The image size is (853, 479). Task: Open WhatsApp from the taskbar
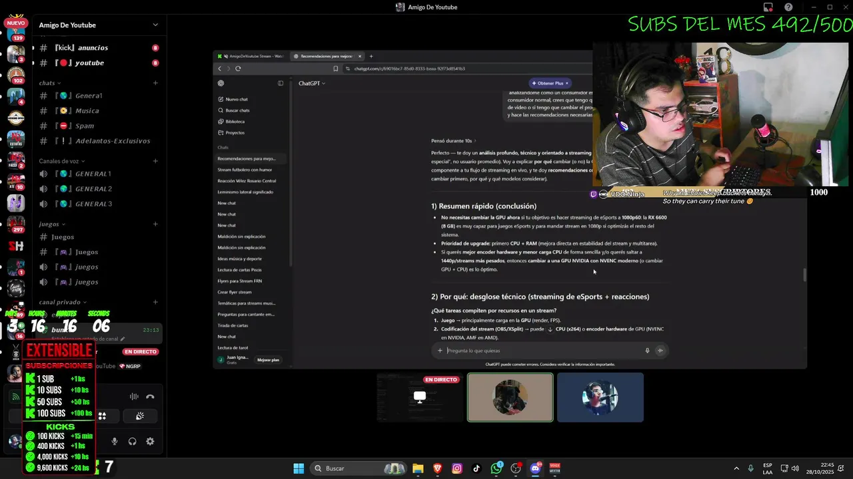pos(496,468)
